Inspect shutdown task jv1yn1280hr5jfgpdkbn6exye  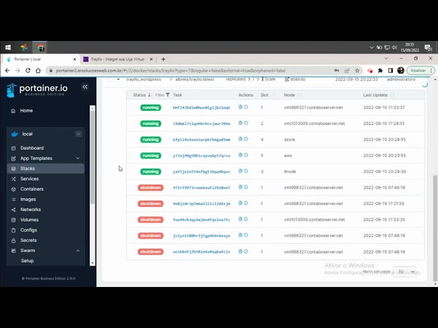click(x=246, y=235)
